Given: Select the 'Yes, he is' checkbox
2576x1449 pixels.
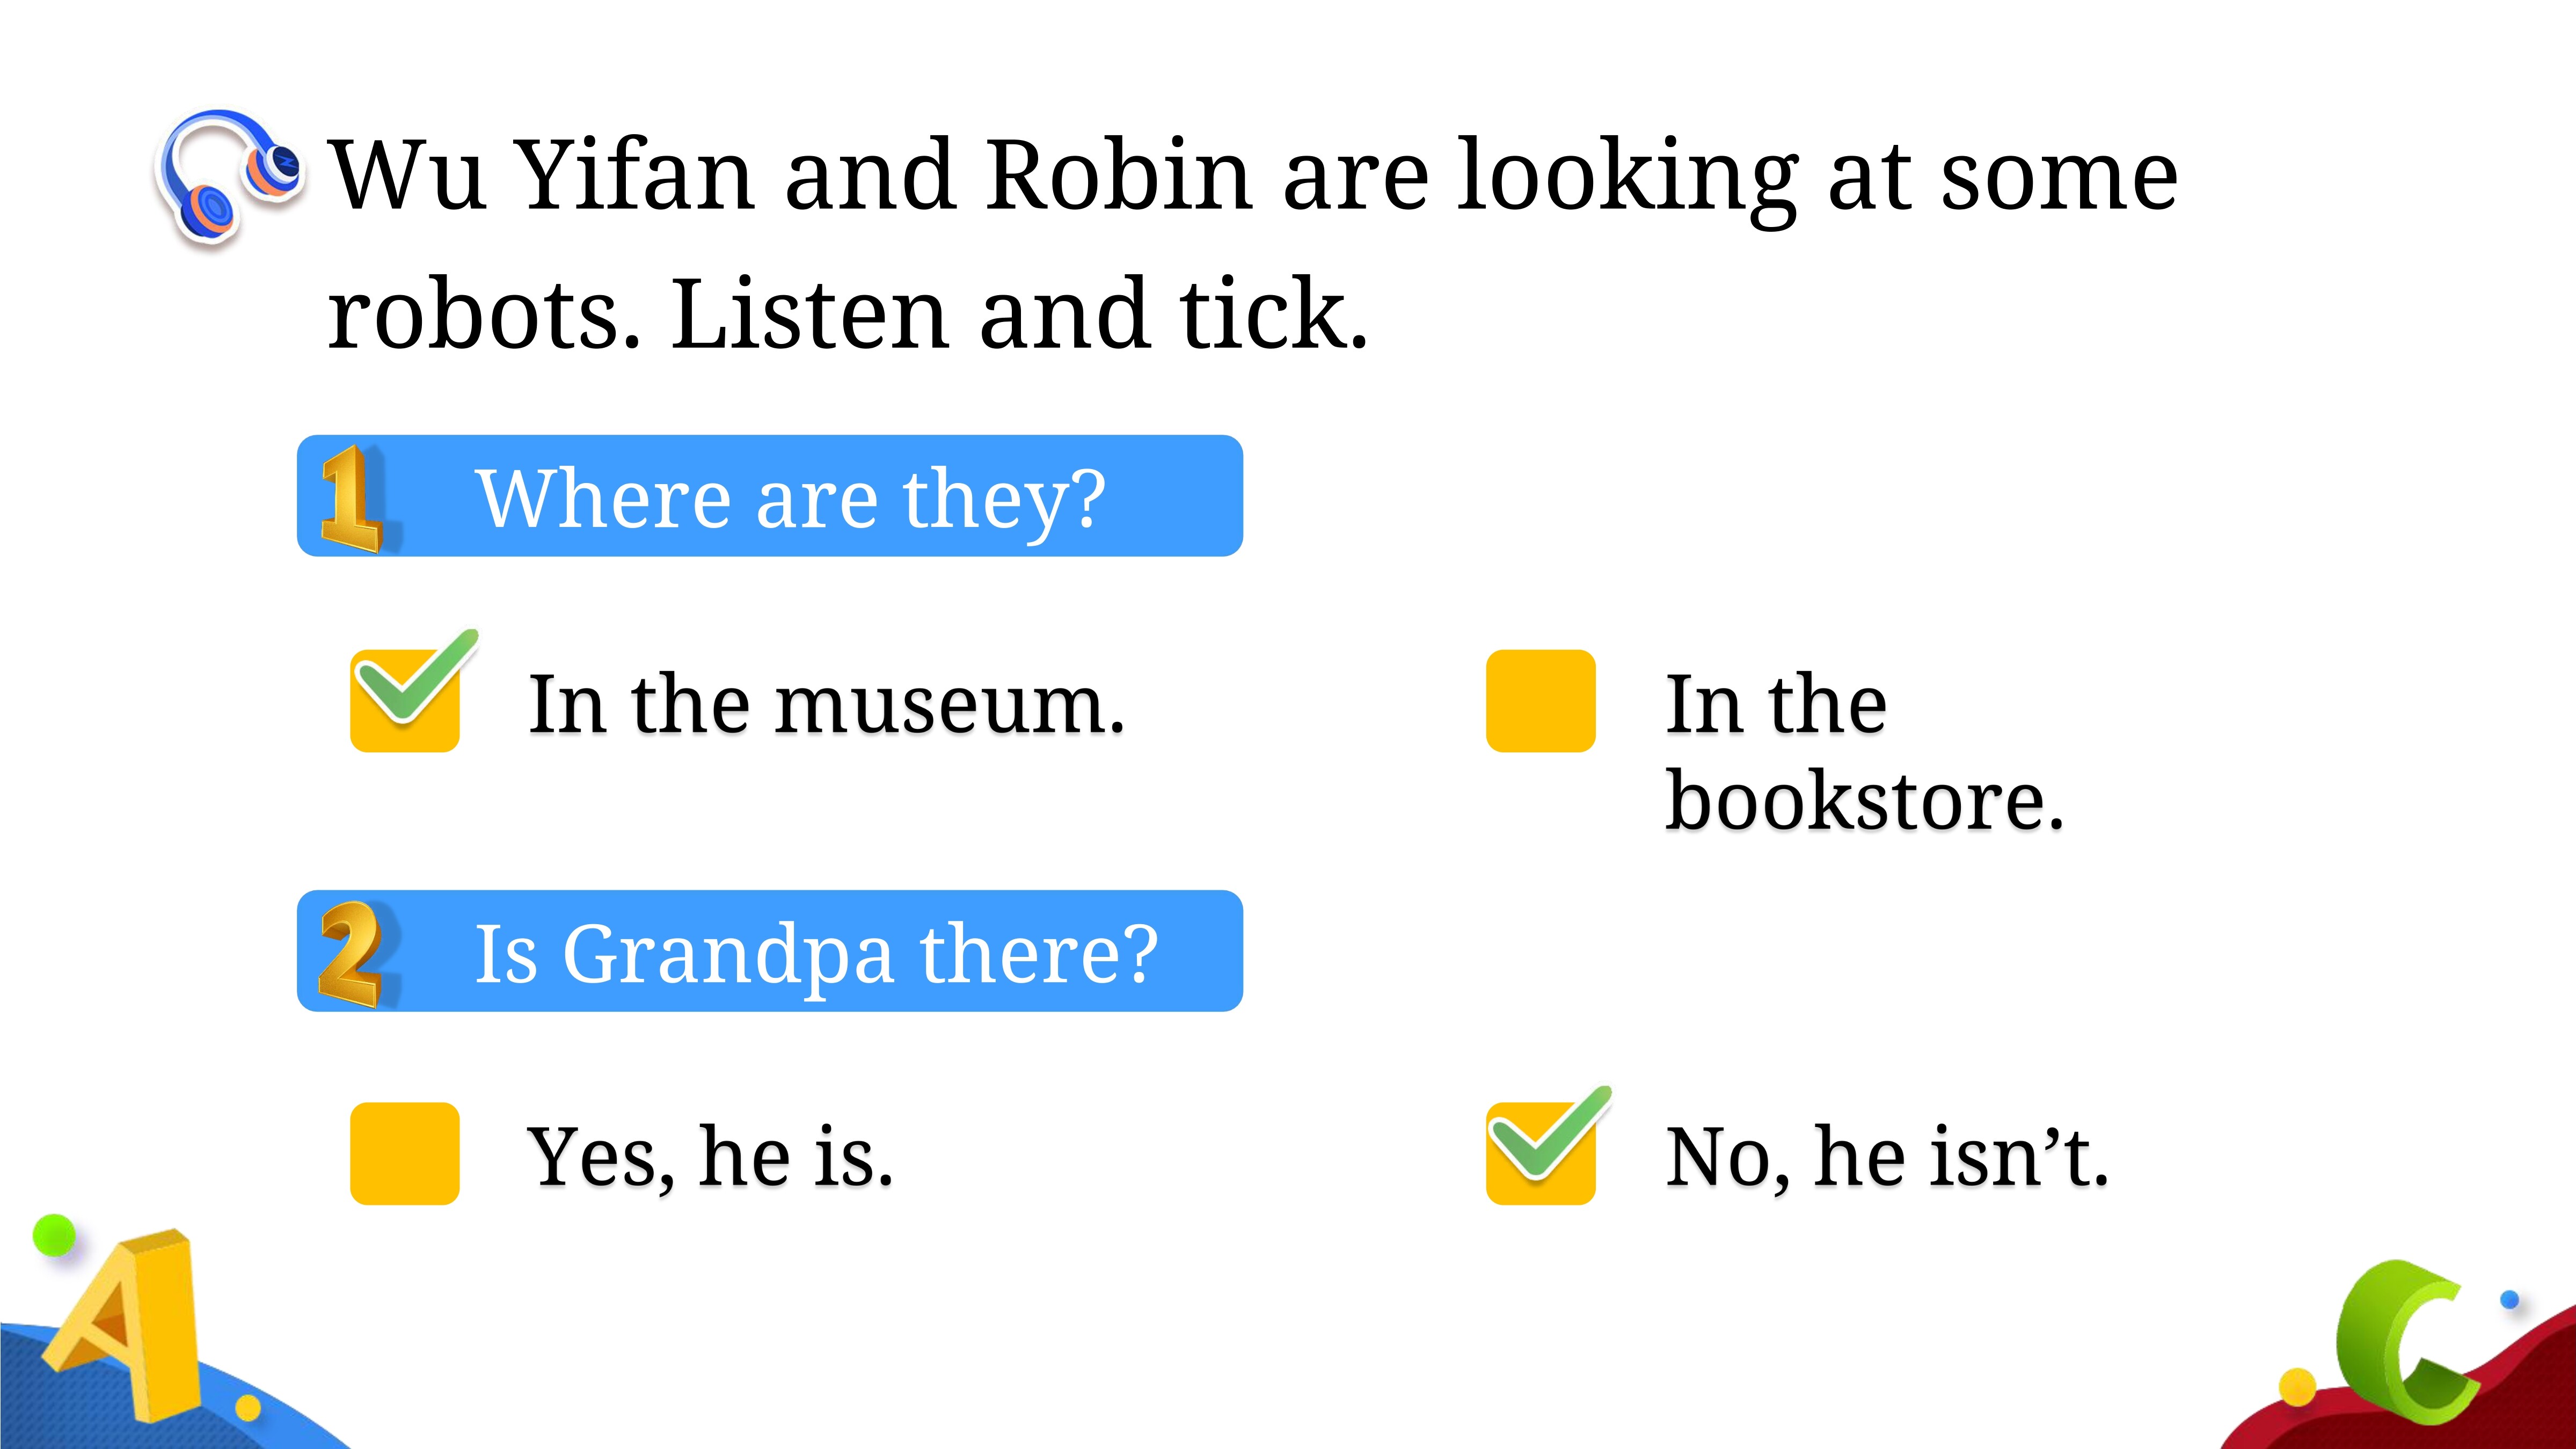Looking at the screenshot, I should [404, 1154].
